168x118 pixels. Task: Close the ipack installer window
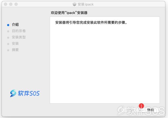(6, 4)
